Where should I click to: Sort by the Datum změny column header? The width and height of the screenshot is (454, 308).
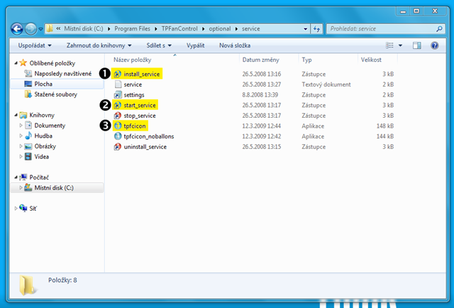[x=260, y=60]
